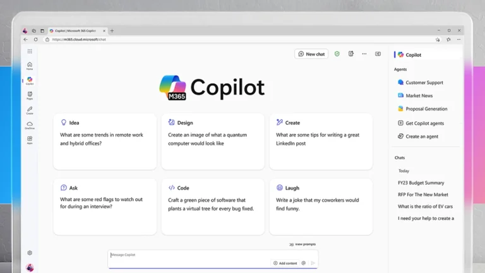Click the Add content button

[x=284, y=263]
